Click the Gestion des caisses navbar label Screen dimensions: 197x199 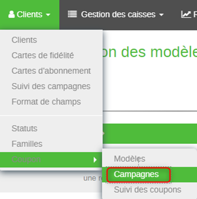pos(118,14)
